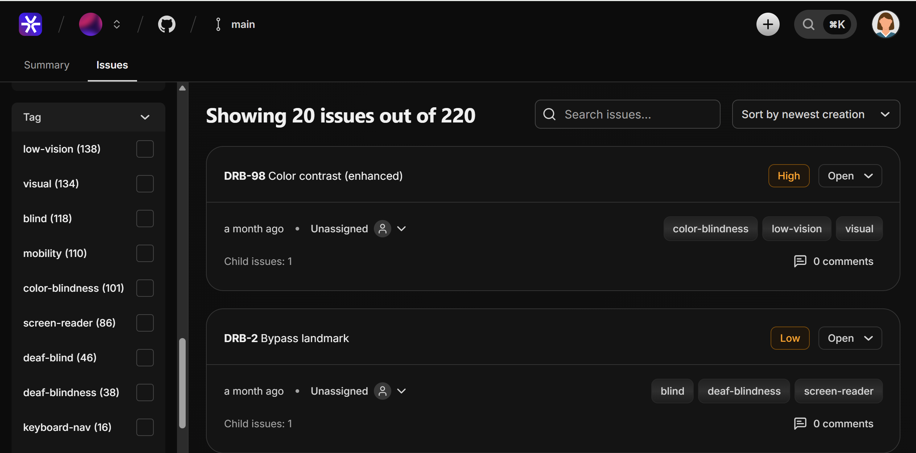Click the user avatar in top right

pyautogui.click(x=886, y=24)
